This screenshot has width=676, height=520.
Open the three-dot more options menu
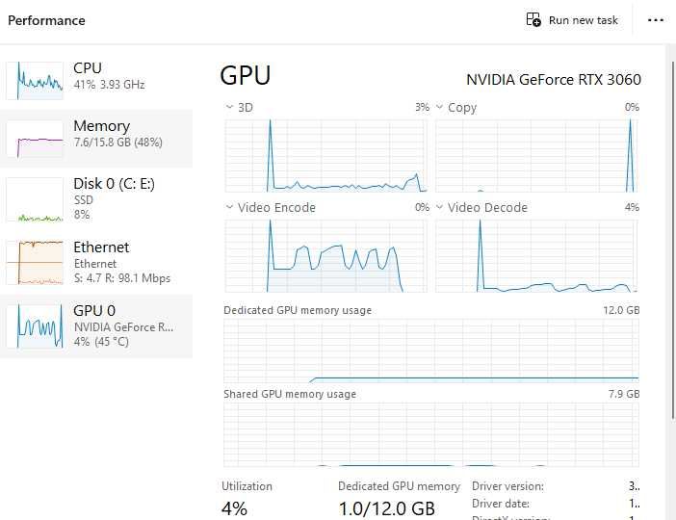[656, 20]
